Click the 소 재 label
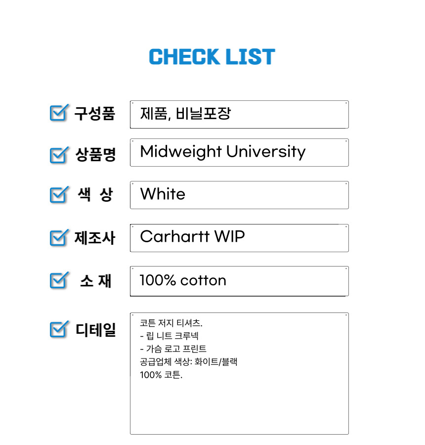Viewport: 425px width, 445px height. (95, 281)
